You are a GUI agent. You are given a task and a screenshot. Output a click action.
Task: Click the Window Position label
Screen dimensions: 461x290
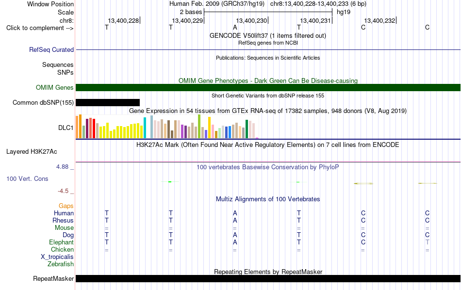50,4
